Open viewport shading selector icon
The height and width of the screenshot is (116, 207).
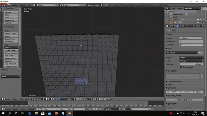coord(47,99)
